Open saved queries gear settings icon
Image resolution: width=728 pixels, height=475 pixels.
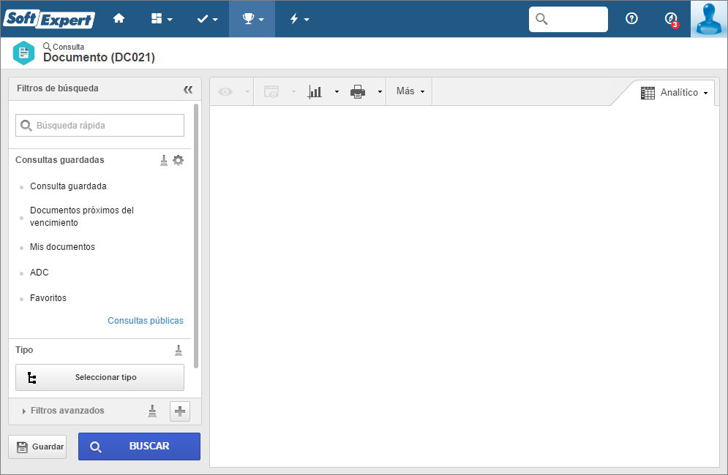tap(179, 160)
